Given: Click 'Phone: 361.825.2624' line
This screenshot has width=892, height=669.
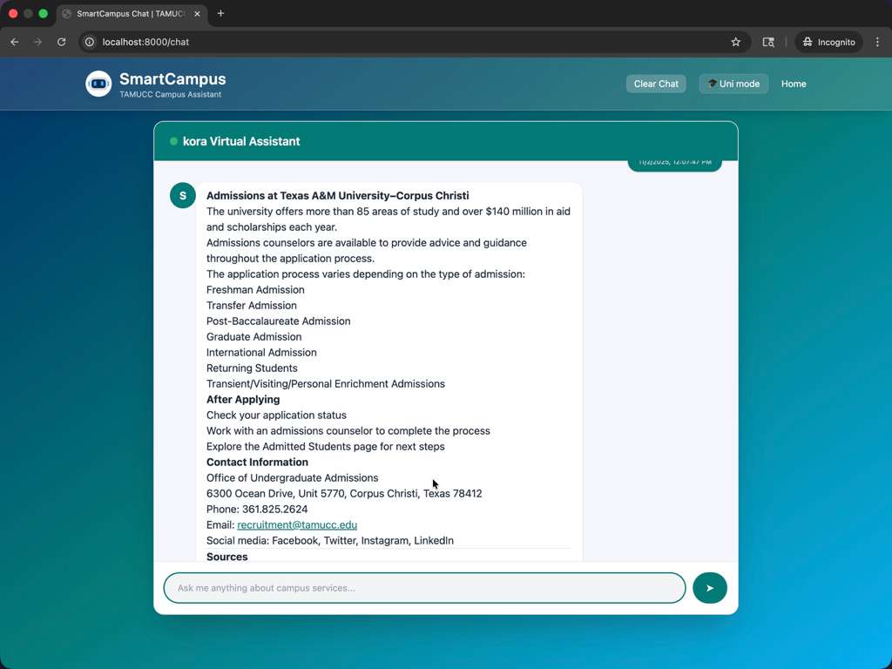Looking at the screenshot, I should pyautogui.click(x=257, y=509).
